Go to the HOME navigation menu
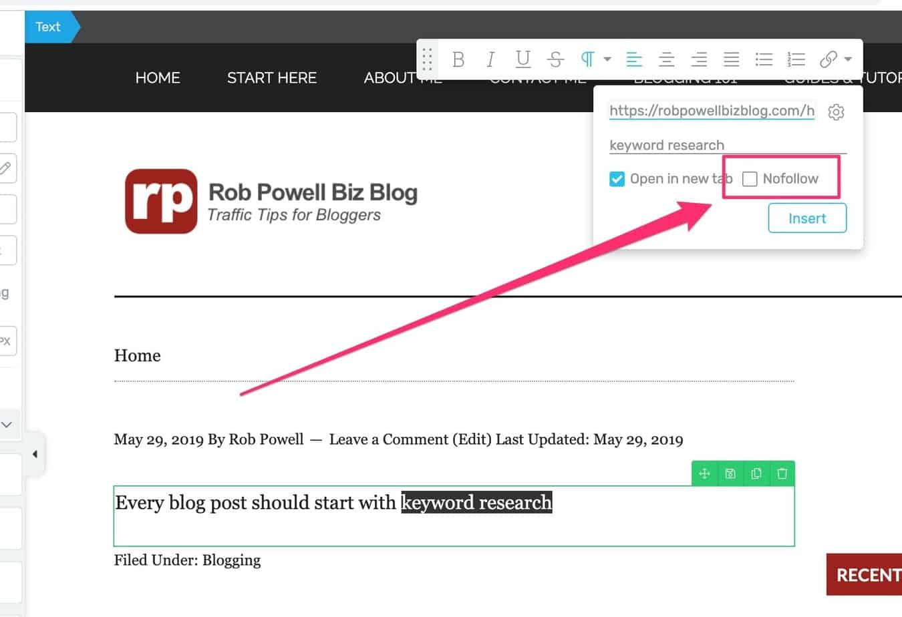The width and height of the screenshot is (902, 617). pos(158,78)
